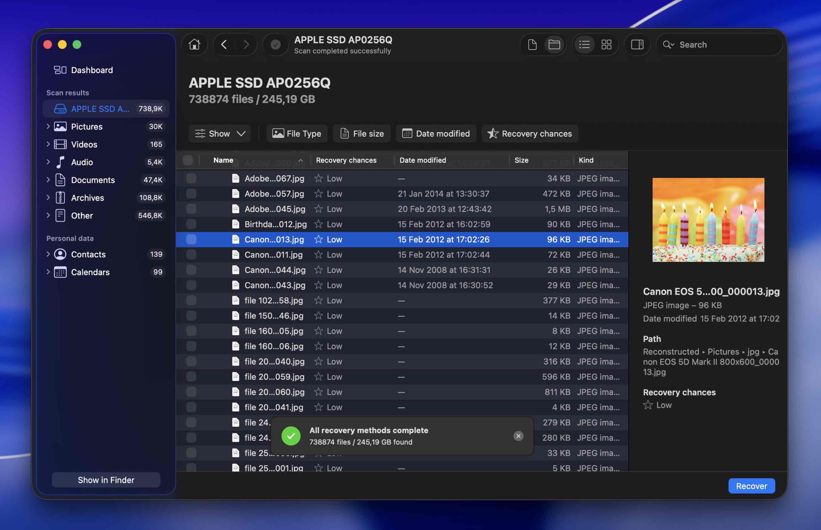
Task: Switch to files view document icon
Action: (x=532, y=44)
